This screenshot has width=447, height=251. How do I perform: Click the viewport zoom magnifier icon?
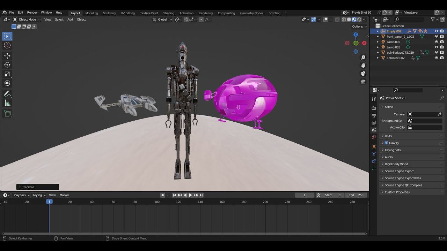coord(363,58)
